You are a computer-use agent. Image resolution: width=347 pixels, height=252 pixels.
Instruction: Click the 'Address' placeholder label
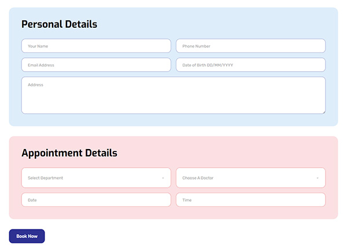(x=35, y=85)
